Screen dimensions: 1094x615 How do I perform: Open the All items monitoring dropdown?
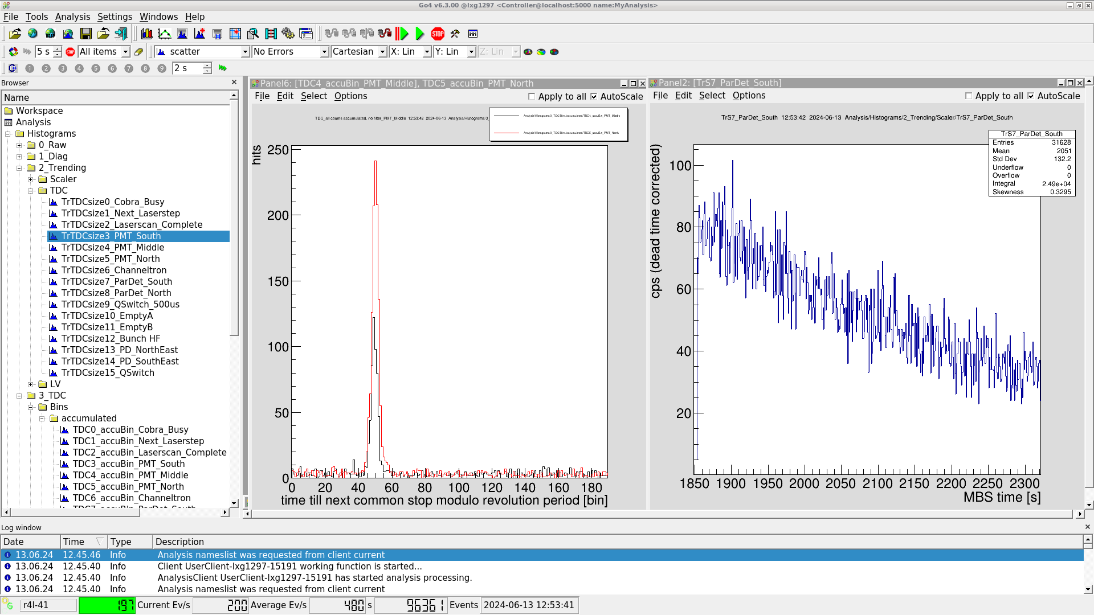[104, 52]
